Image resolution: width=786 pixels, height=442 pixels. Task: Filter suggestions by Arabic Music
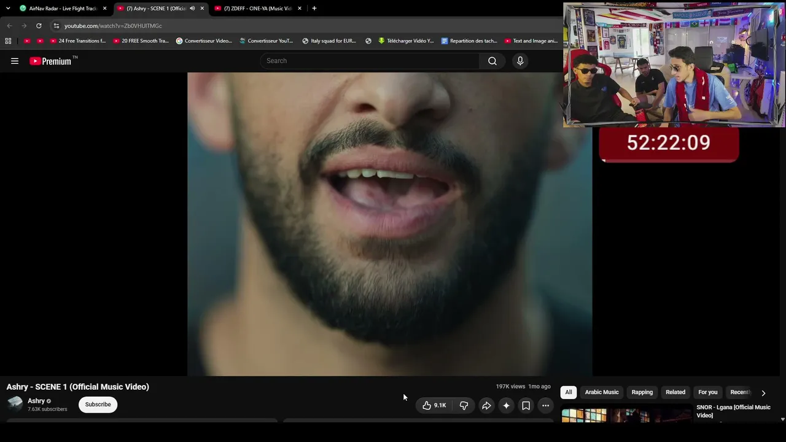602,392
